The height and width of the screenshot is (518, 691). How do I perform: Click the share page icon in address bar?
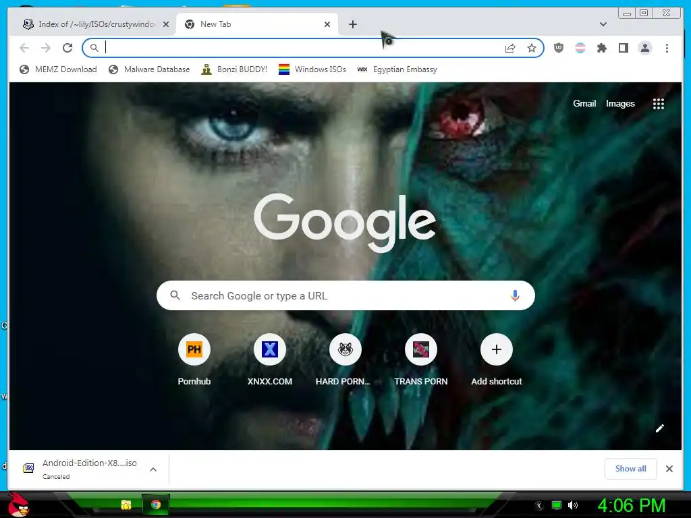pos(510,48)
